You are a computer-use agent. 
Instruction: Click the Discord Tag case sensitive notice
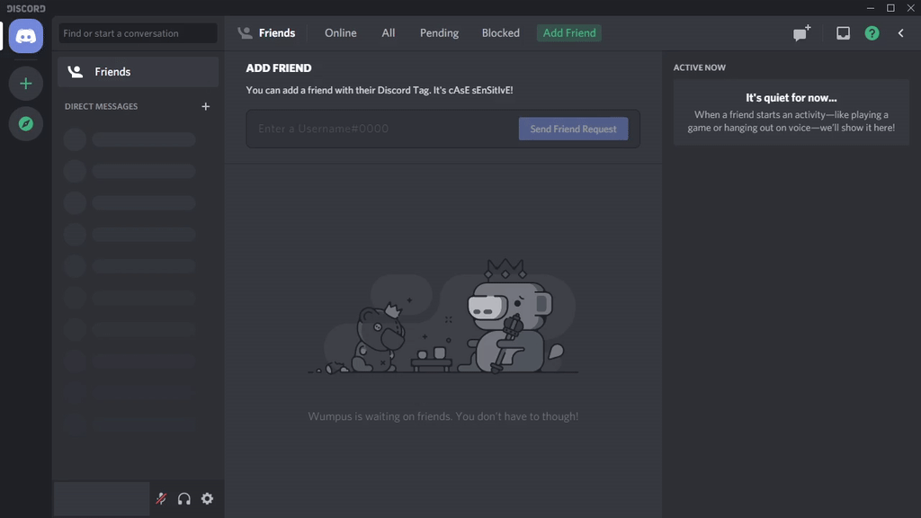[380, 90]
